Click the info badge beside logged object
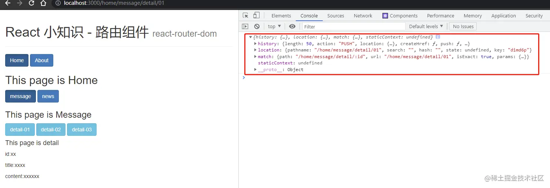 point(438,37)
